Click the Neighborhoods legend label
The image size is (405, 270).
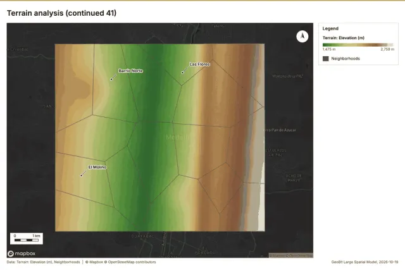tap(346, 59)
